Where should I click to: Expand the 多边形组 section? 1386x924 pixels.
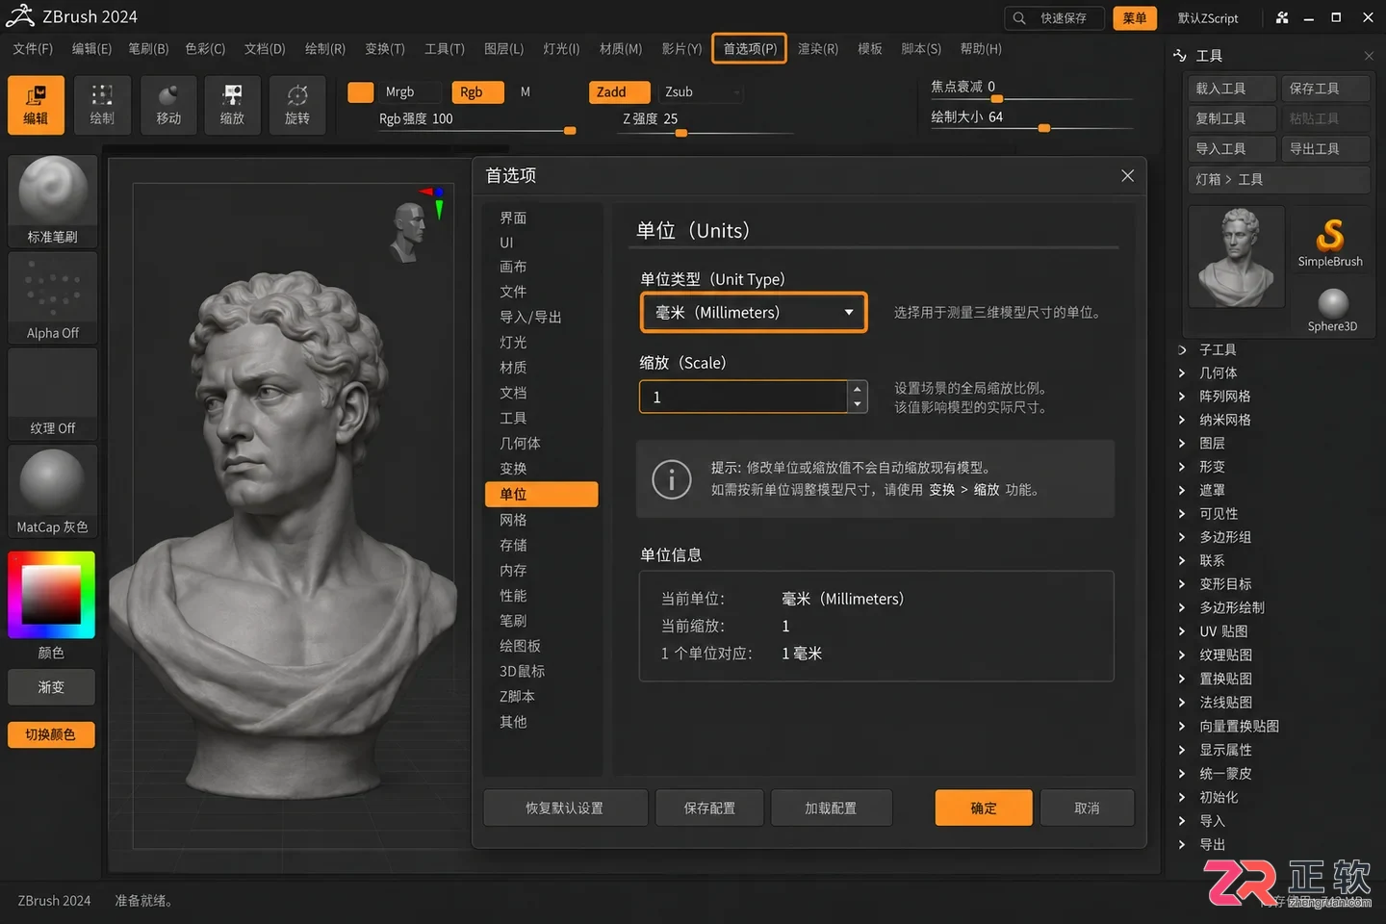[1224, 537]
